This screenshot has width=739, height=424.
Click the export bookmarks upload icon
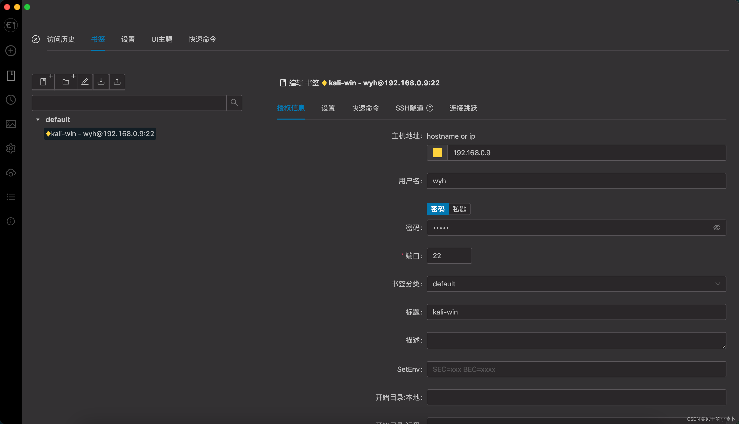pos(117,82)
